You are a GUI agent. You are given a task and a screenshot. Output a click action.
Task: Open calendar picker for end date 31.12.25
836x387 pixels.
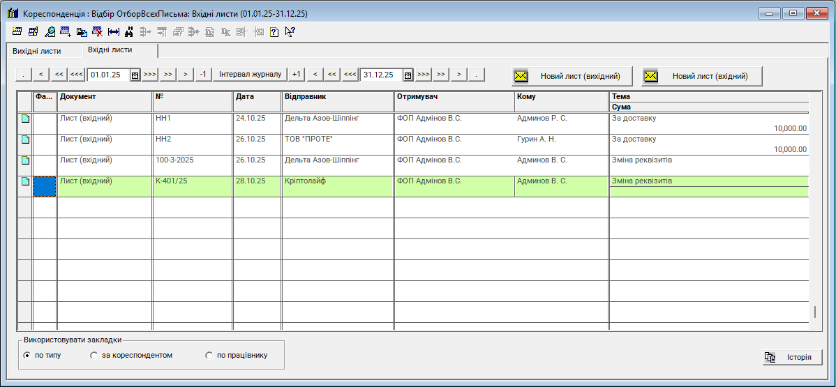point(408,75)
